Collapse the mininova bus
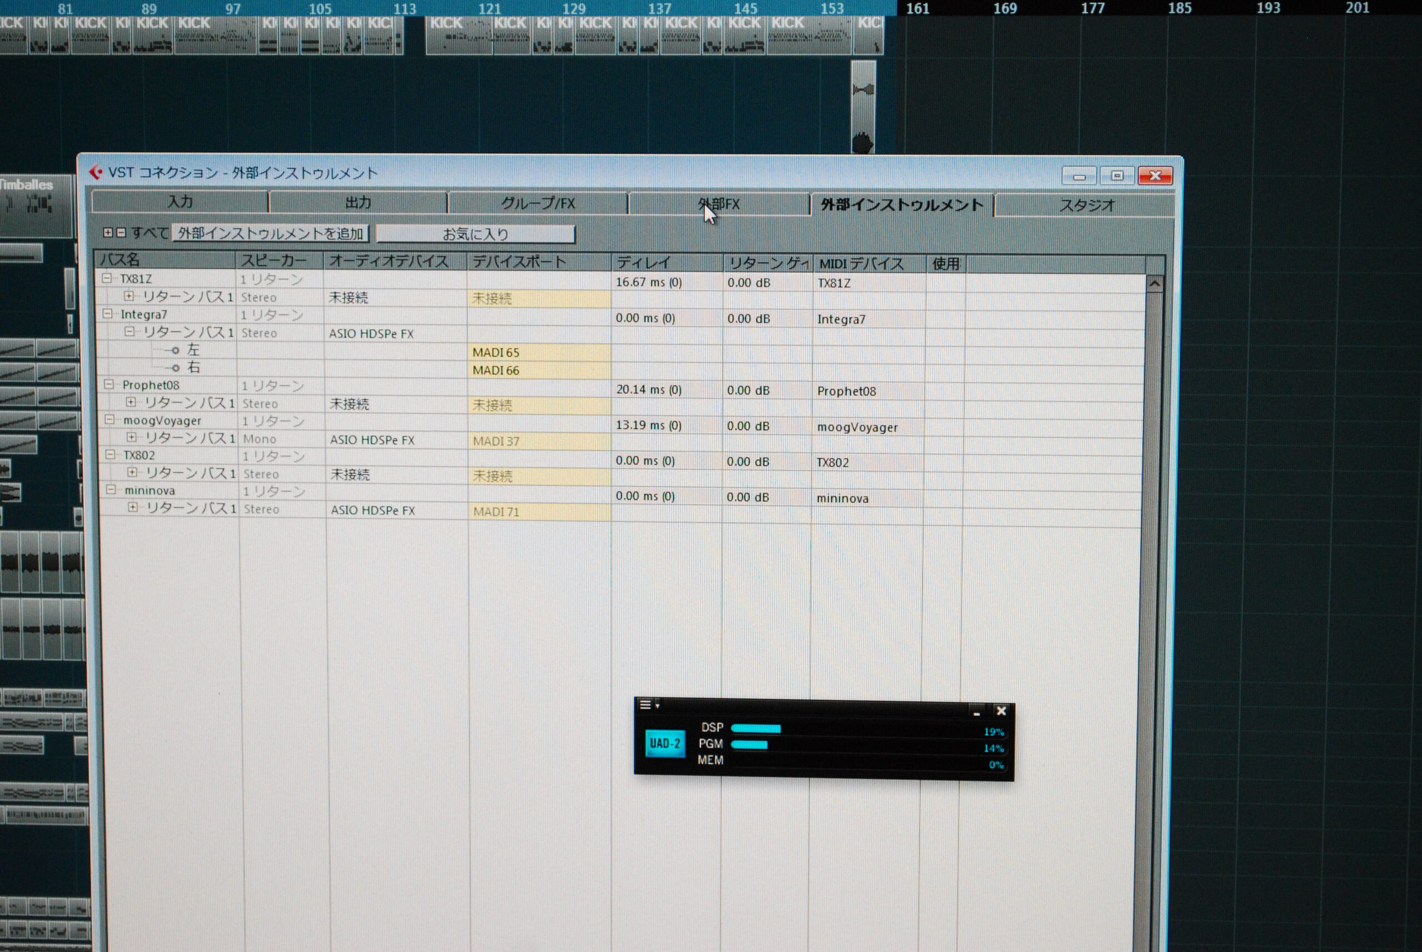Image resolution: width=1422 pixels, height=952 pixels. point(111,489)
